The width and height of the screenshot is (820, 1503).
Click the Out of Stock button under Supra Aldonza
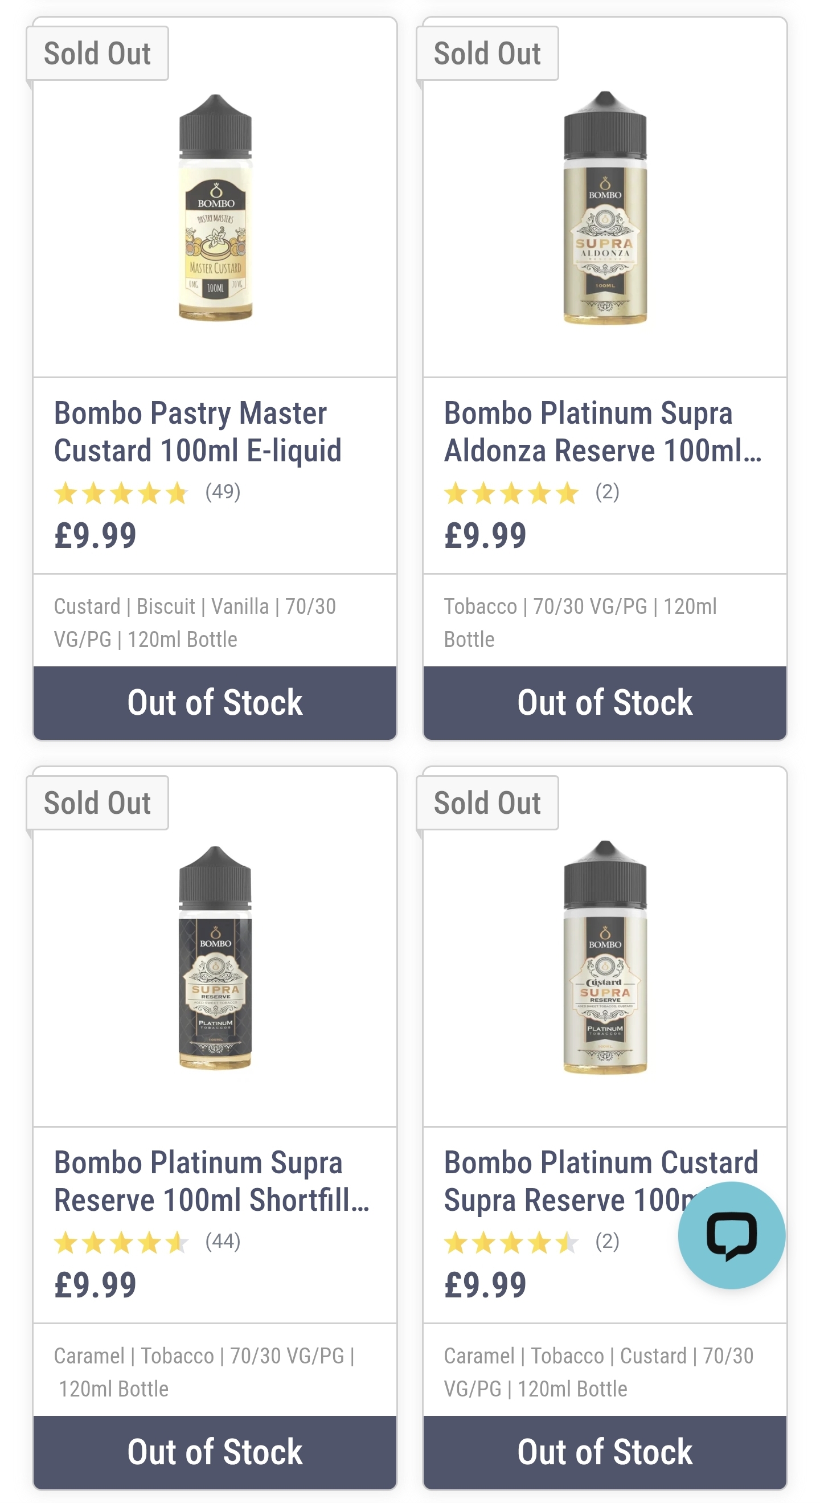click(x=605, y=702)
